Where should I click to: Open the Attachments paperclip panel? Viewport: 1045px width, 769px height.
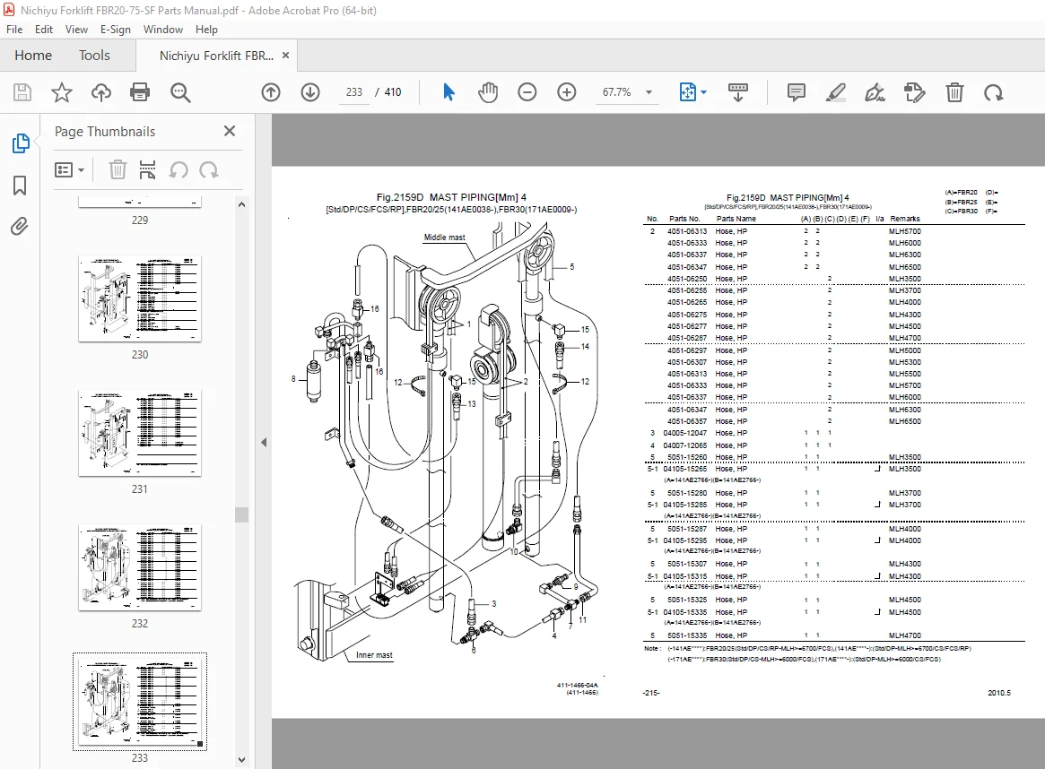pos(20,227)
